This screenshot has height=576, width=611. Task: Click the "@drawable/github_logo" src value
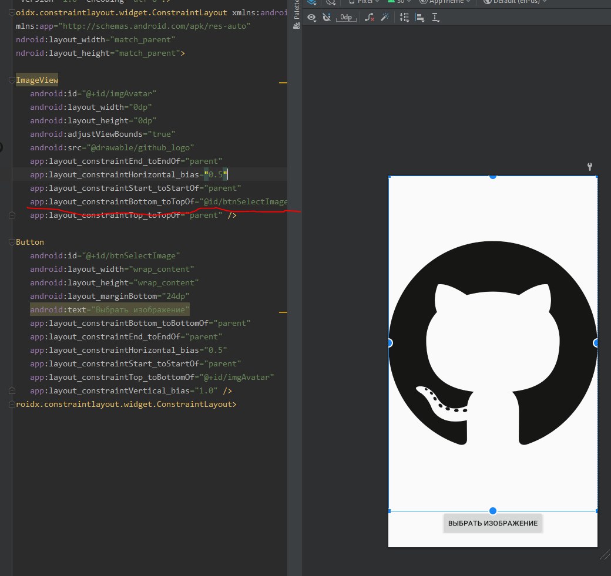coord(140,147)
